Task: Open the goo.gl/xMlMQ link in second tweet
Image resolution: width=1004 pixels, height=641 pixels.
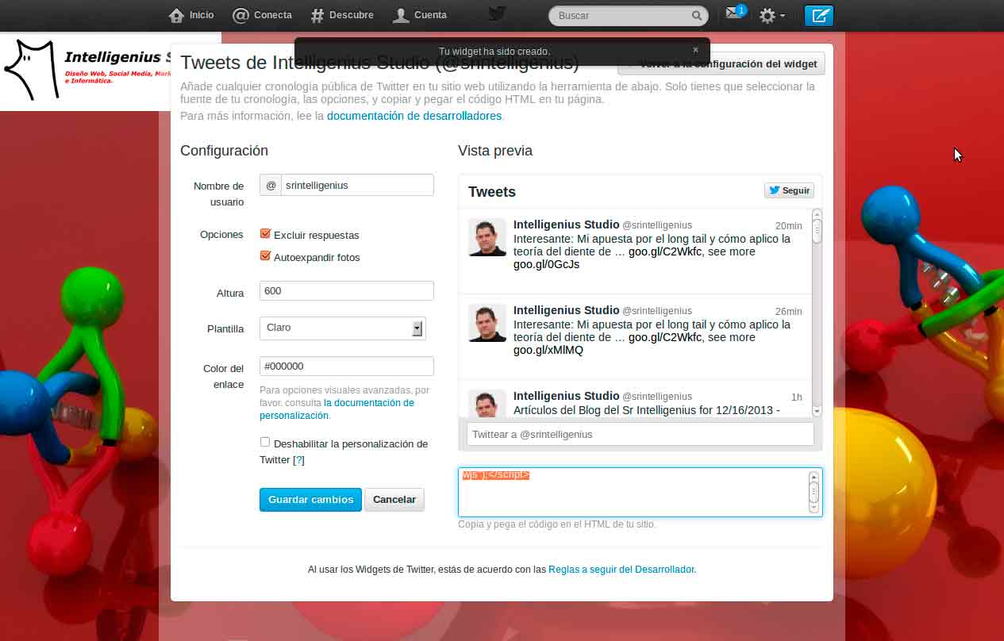Action: click(x=548, y=350)
